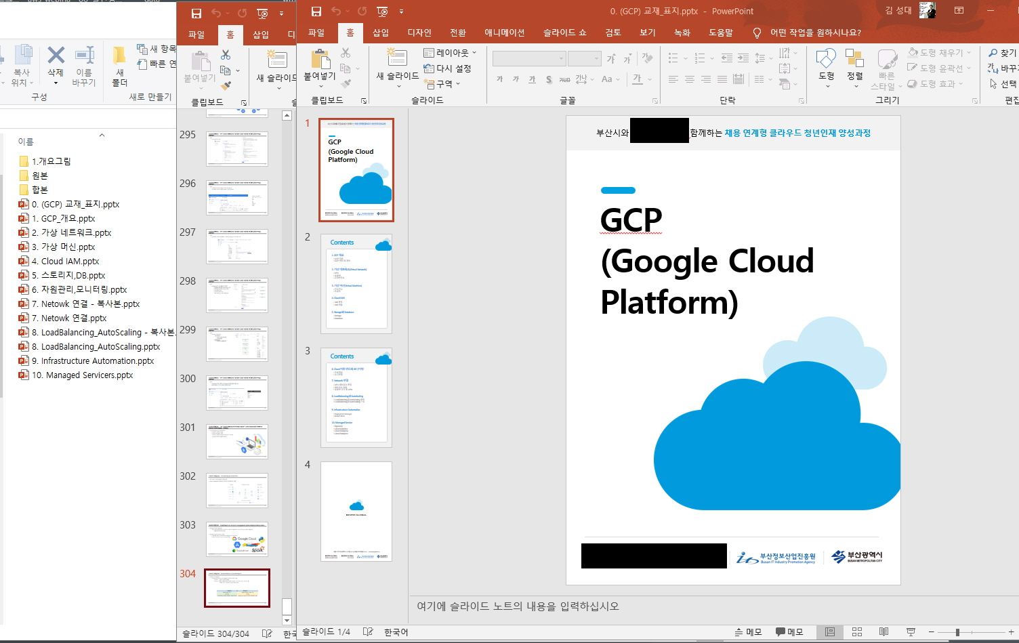Switch to the Design (디자인) tab

point(419,33)
